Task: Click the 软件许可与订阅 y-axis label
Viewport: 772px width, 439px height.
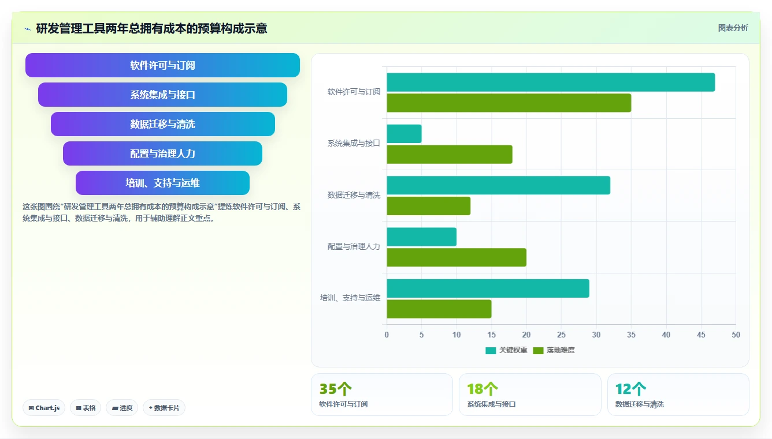Action: pyautogui.click(x=354, y=92)
